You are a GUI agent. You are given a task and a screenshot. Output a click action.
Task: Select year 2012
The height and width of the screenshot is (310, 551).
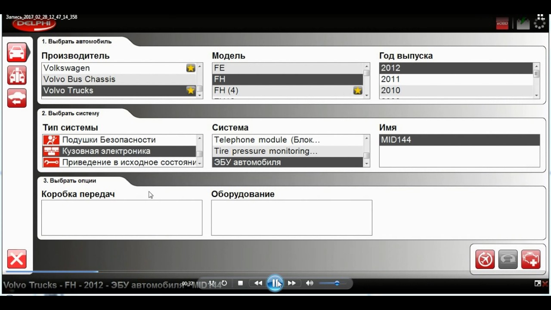tap(456, 68)
